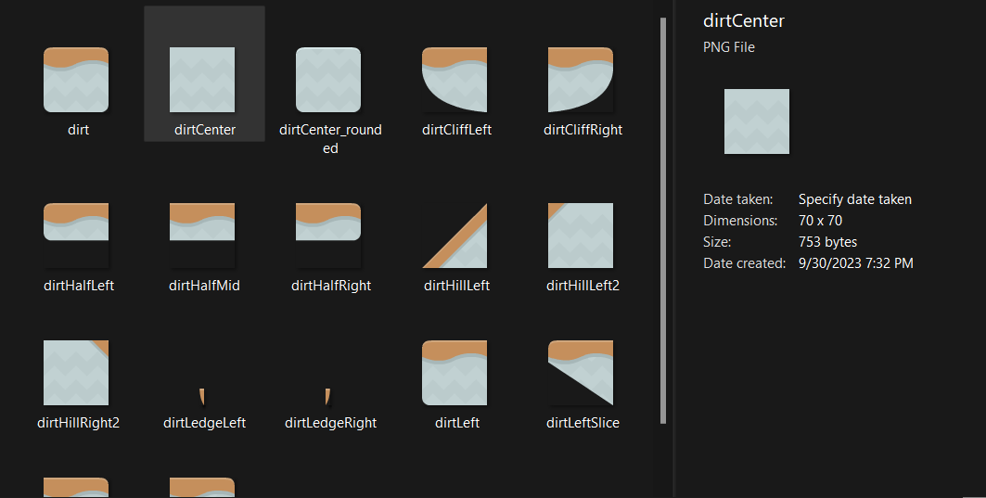Select the dirt tile thumbnail
This screenshot has height=498, width=986.
(x=76, y=80)
